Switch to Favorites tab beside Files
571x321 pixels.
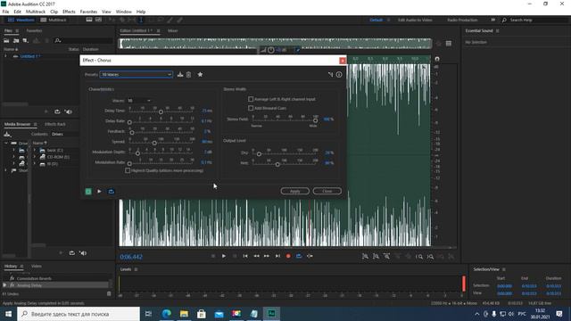(34, 31)
